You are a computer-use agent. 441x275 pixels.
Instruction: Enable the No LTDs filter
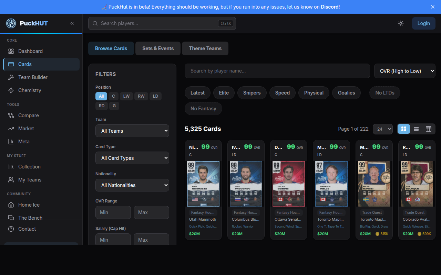[x=384, y=93]
